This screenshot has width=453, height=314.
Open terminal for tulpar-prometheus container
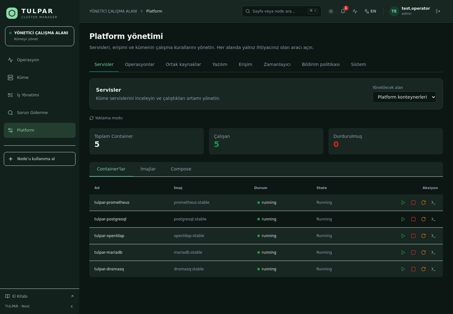point(433,203)
